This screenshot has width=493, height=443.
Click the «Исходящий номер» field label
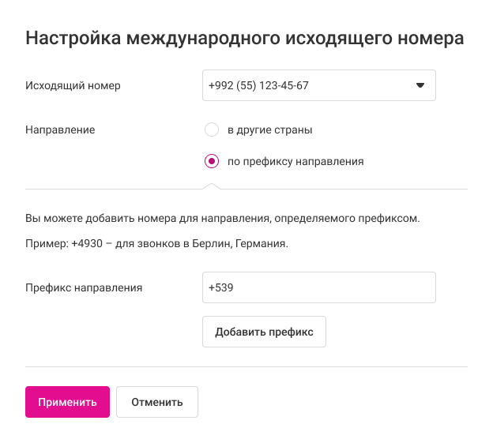point(73,85)
